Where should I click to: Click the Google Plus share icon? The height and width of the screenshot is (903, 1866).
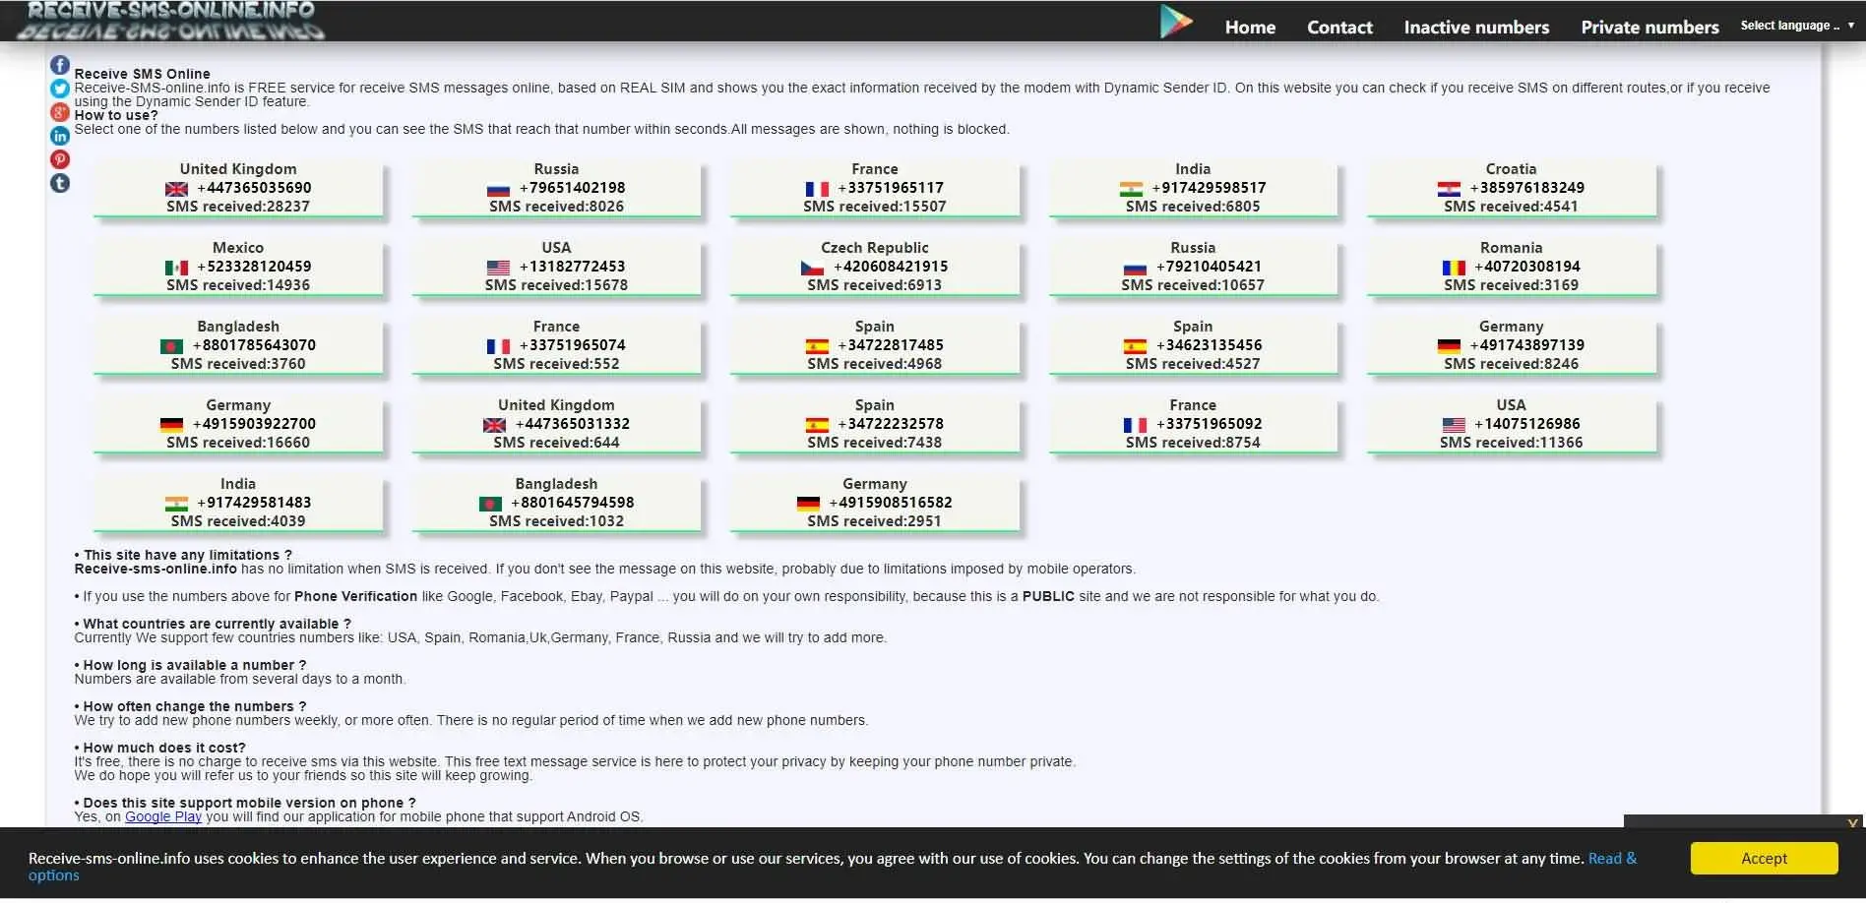(60, 112)
